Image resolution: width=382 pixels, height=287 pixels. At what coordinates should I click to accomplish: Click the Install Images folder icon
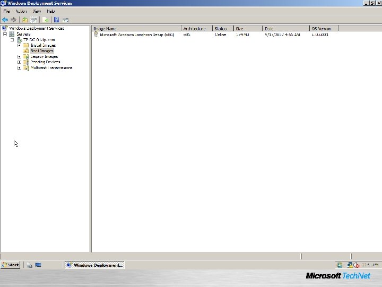pyautogui.click(x=26, y=45)
